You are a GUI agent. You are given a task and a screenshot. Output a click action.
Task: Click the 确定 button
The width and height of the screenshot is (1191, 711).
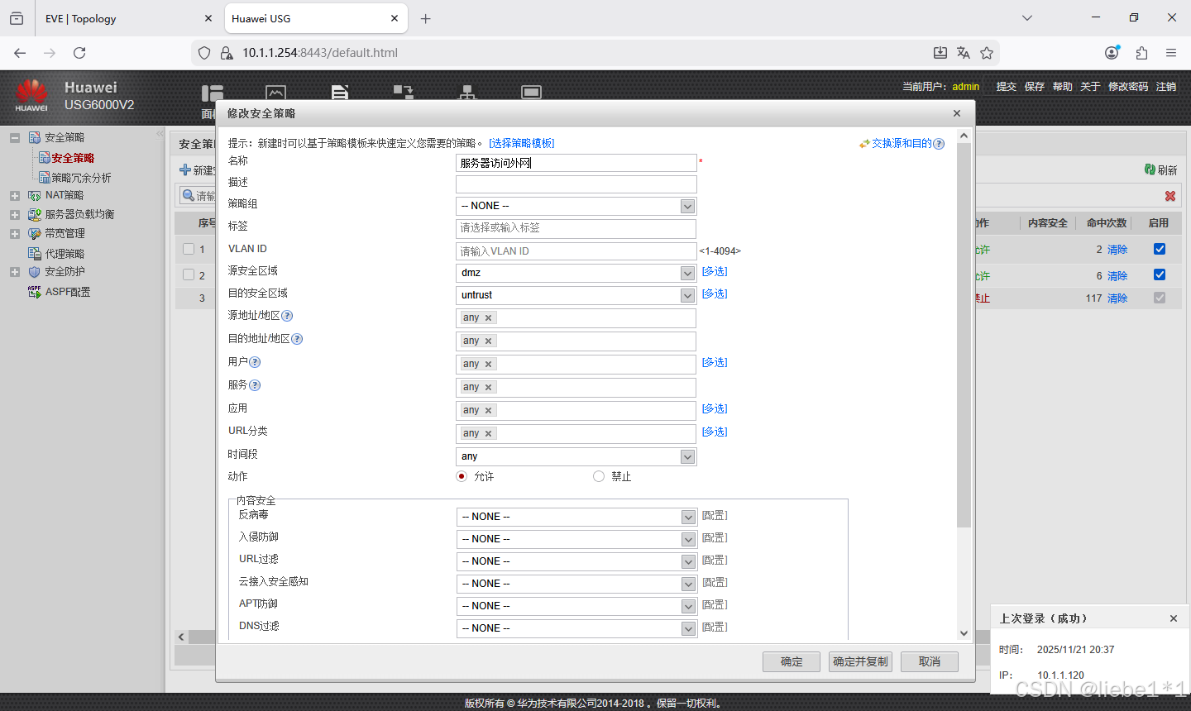(792, 661)
